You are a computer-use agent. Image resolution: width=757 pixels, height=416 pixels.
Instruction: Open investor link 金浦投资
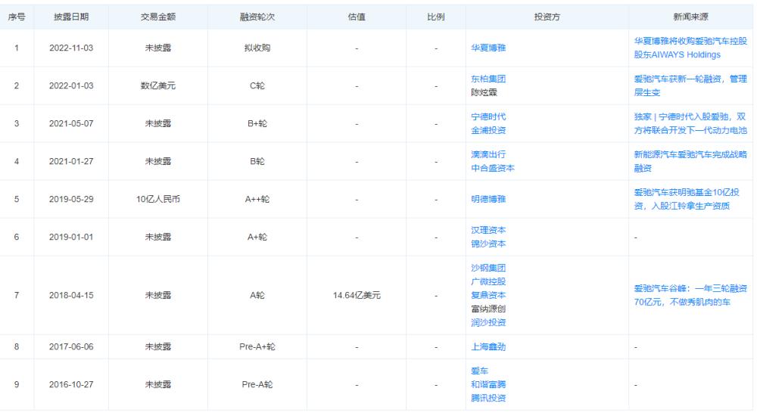[x=488, y=130]
